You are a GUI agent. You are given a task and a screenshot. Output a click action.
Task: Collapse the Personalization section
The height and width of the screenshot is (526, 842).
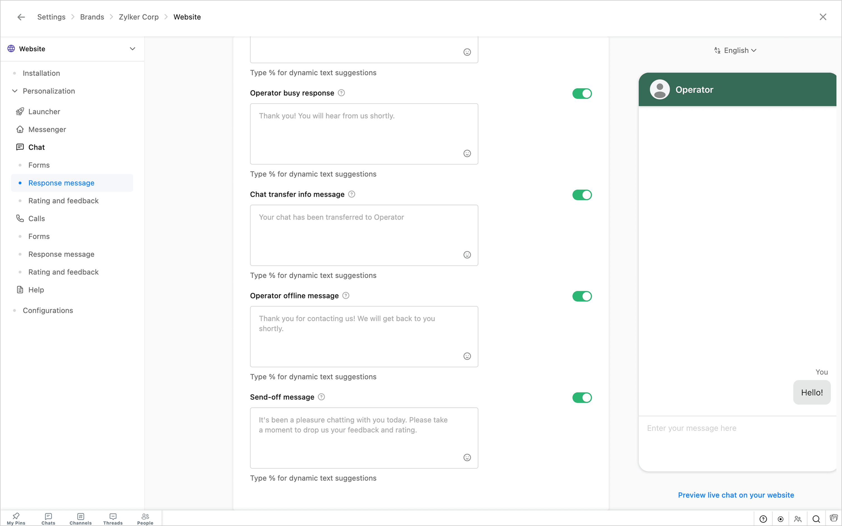coord(14,91)
